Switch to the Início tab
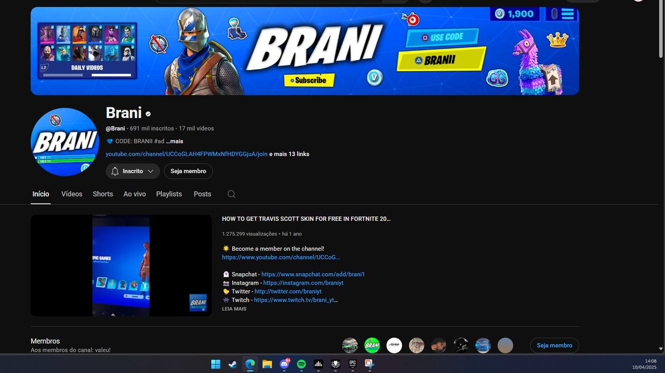665x373 pixels. pos(41,194)
